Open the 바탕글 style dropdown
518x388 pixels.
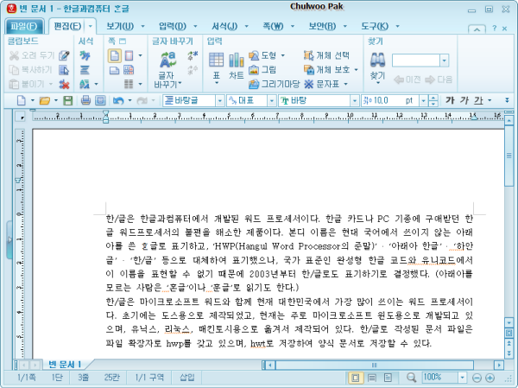click(220, 100)
